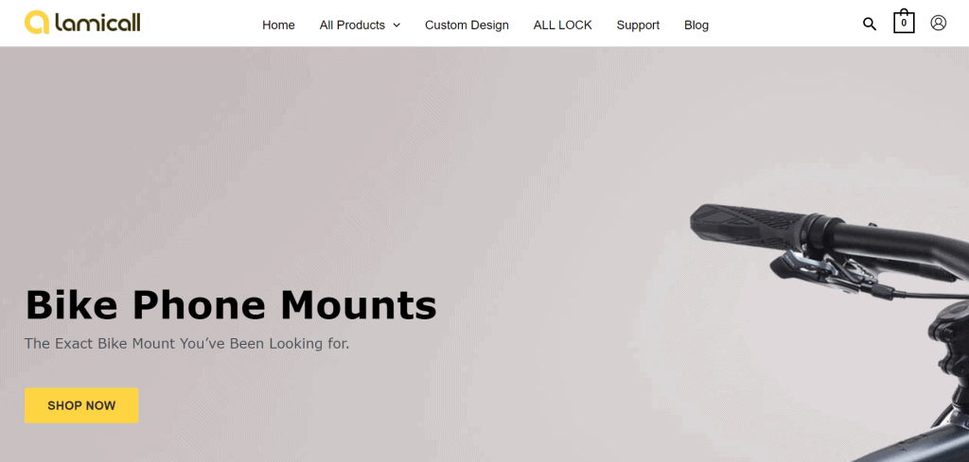Click the Exact Bike Mount tagline text

pos(186,344)
